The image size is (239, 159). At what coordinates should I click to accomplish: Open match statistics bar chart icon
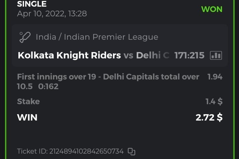coord(216,55)
